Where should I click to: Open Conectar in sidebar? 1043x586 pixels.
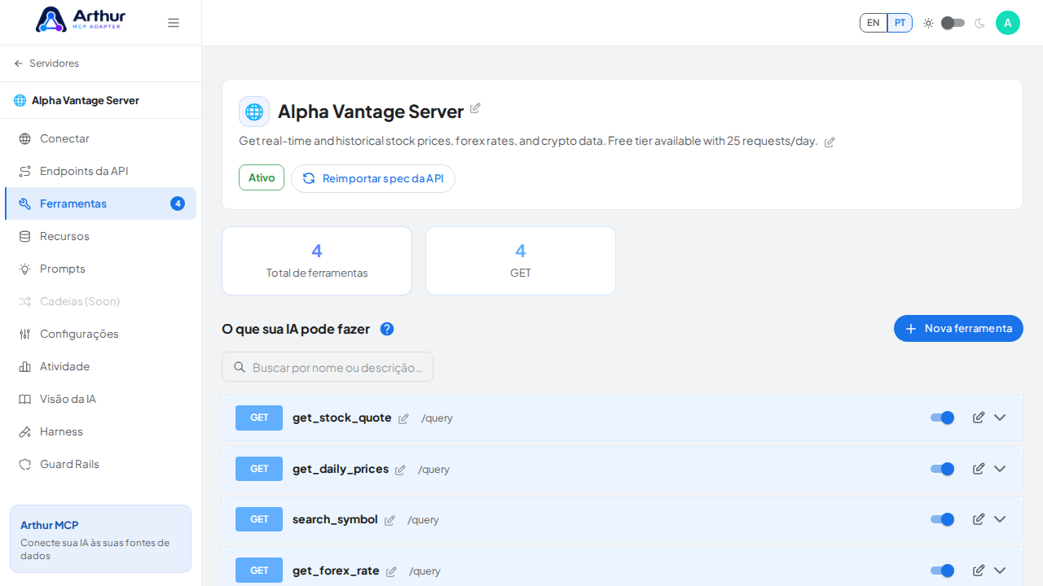[x=100, y=138]
